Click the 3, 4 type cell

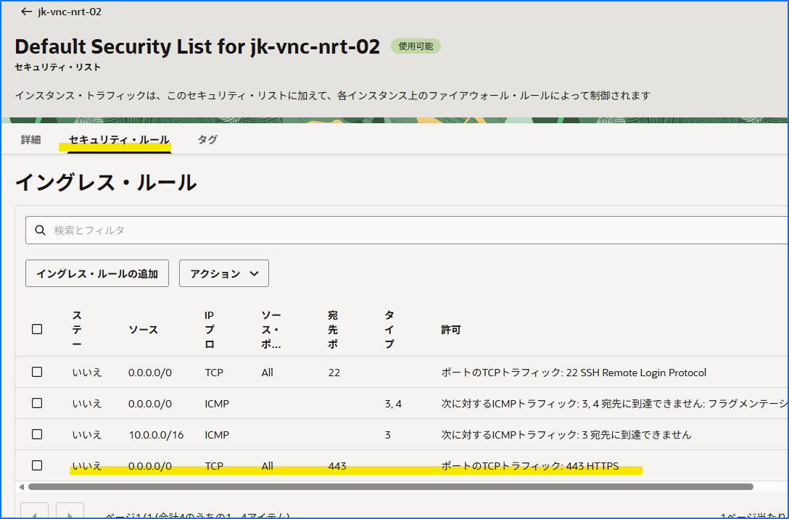pos(393,404)
